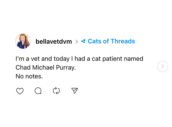Open replies via the comment bubble icon

[38, 91]
